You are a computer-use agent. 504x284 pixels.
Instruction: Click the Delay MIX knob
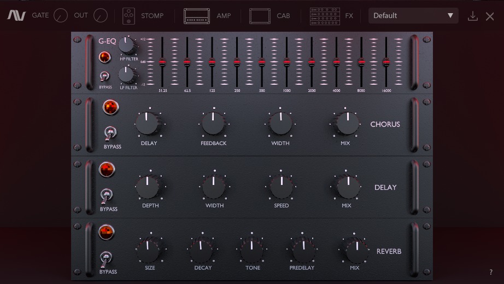point(348,186)
